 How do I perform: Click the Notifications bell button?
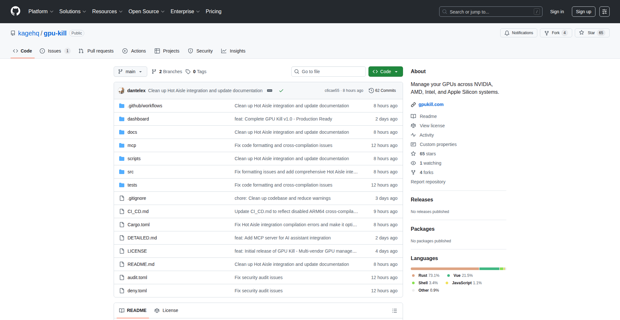[x=519, y=33]
